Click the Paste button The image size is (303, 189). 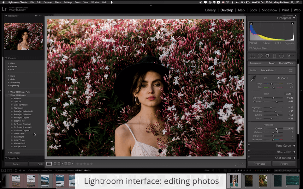pyautogui.click(x=37, y=164)
